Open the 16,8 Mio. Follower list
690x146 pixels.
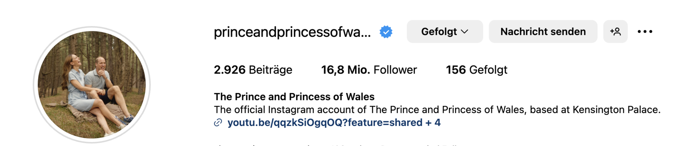pos(369,70)
